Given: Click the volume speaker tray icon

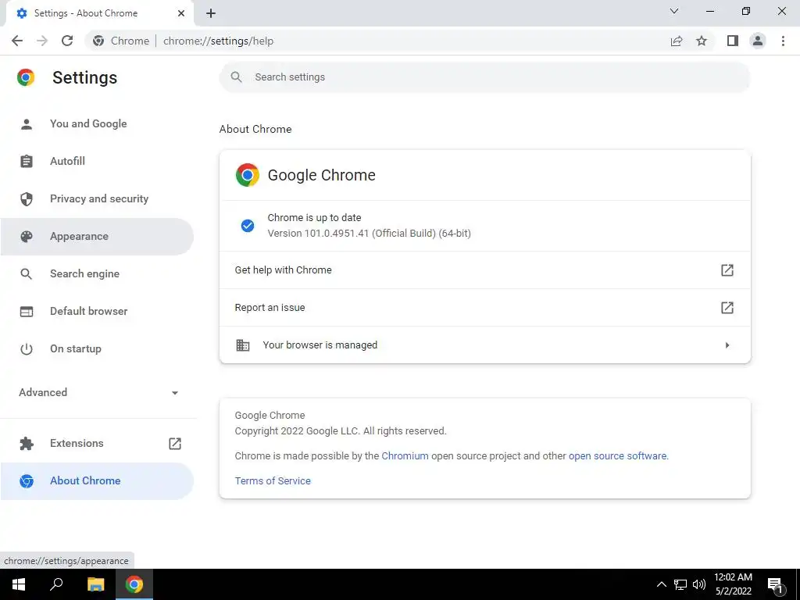Looking at the screenshot, I should tap(699, 584).
